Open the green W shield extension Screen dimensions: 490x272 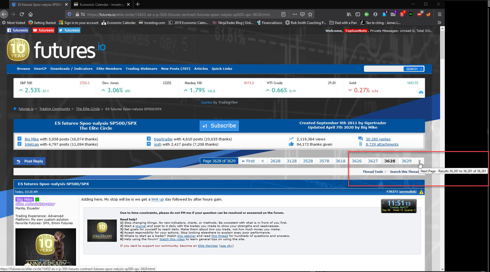411,14
